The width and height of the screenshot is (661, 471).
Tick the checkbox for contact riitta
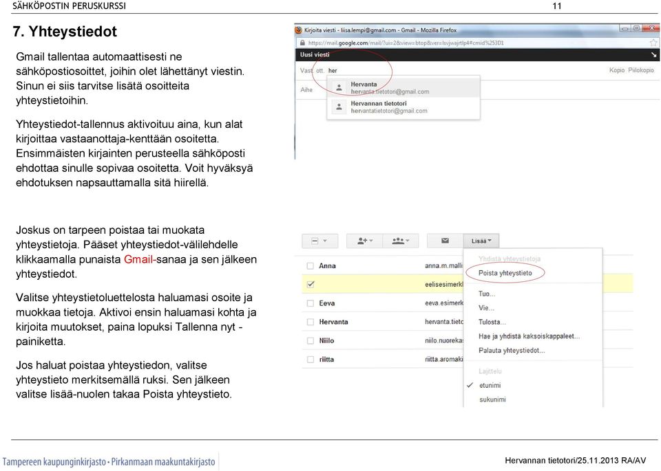pyautogui.click(x=311, y=360)
